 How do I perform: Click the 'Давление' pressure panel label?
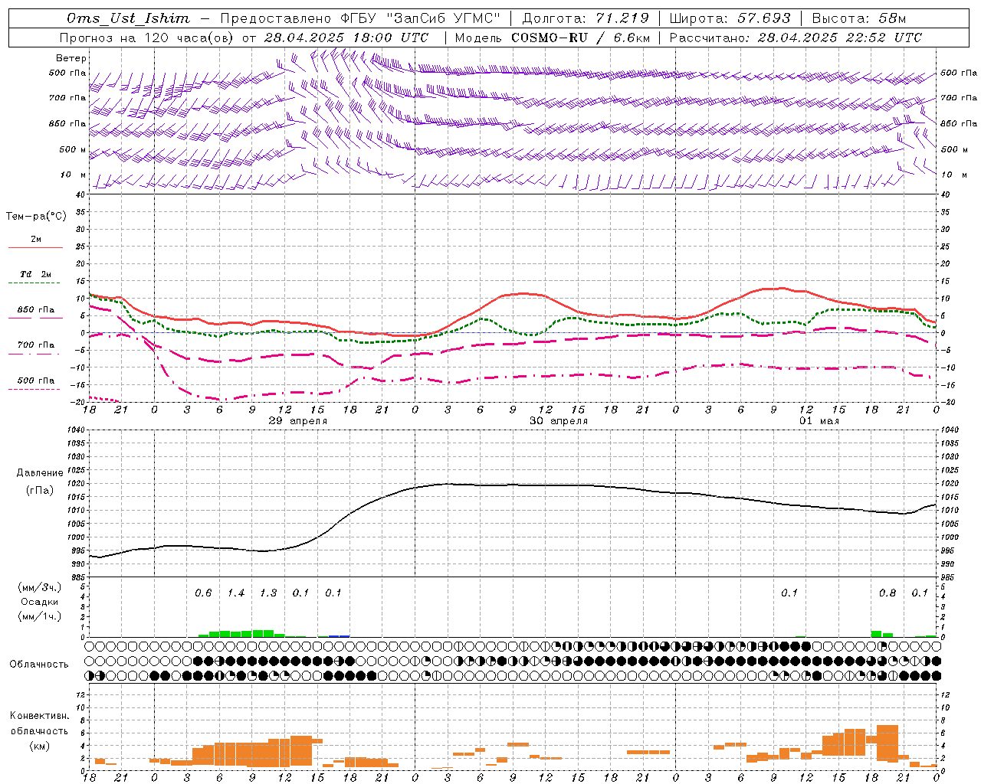(x=40, y=473)
